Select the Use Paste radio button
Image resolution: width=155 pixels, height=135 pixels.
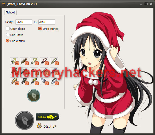tap(8, 35)
